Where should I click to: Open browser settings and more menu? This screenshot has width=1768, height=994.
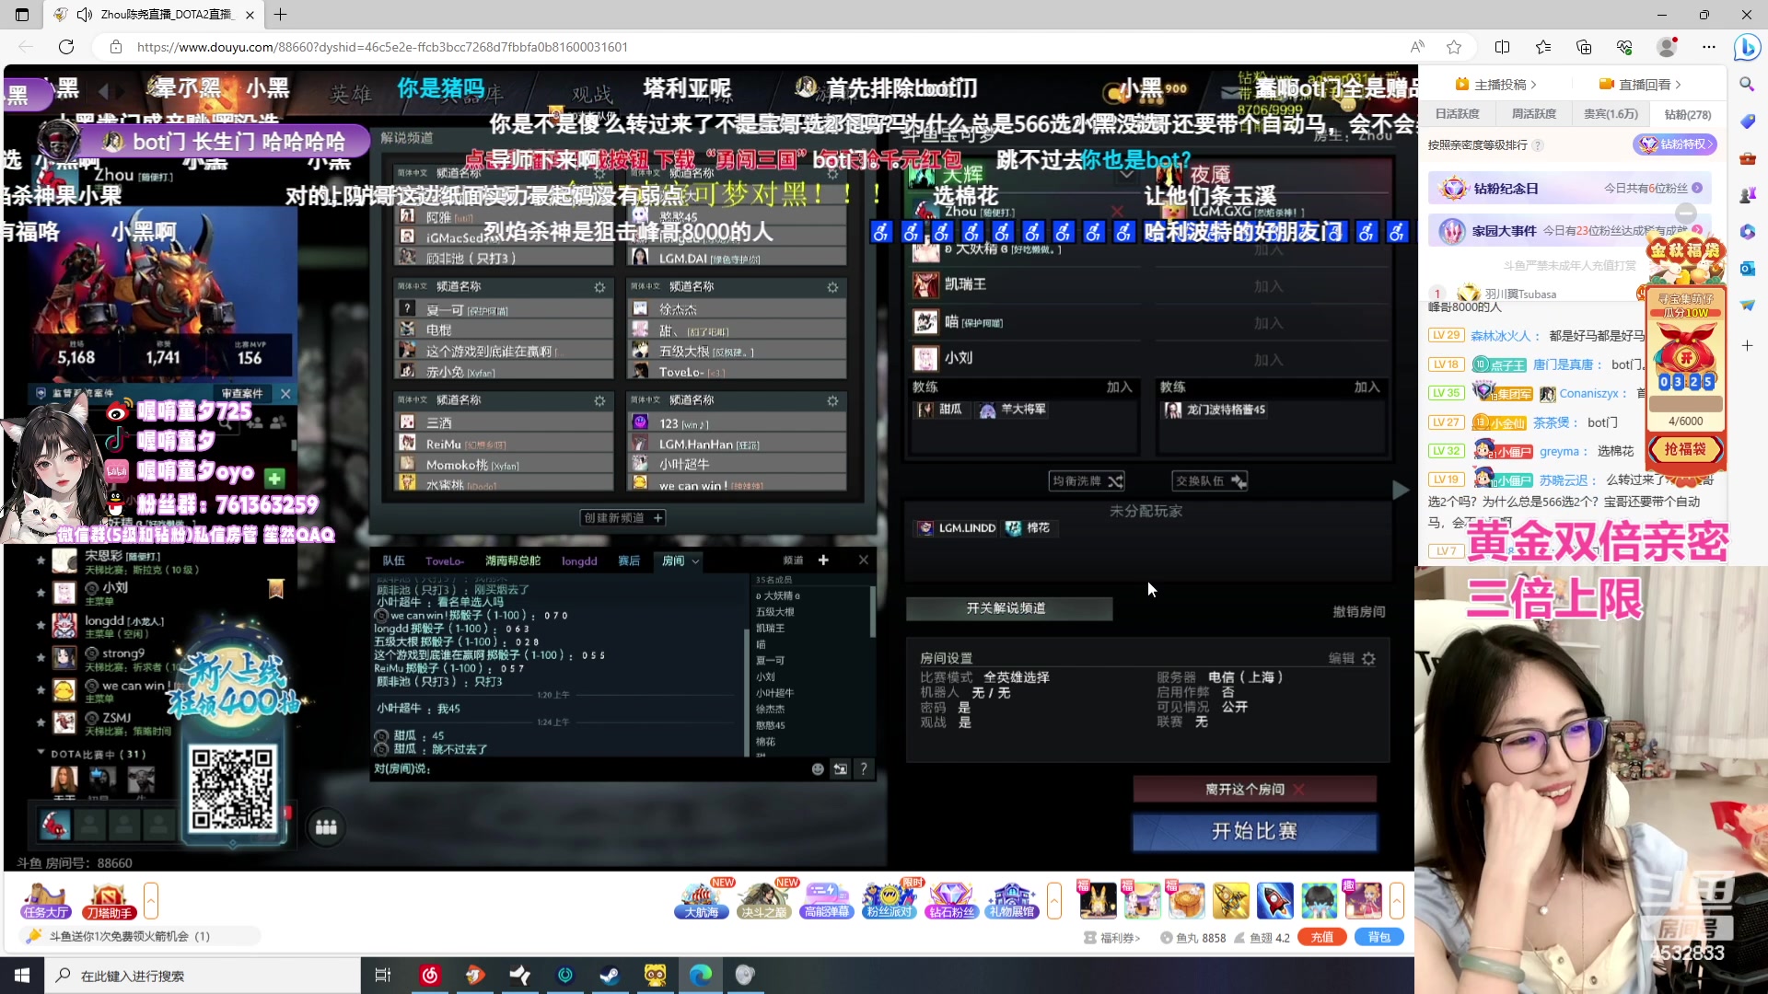click(x=1709, y=47)
